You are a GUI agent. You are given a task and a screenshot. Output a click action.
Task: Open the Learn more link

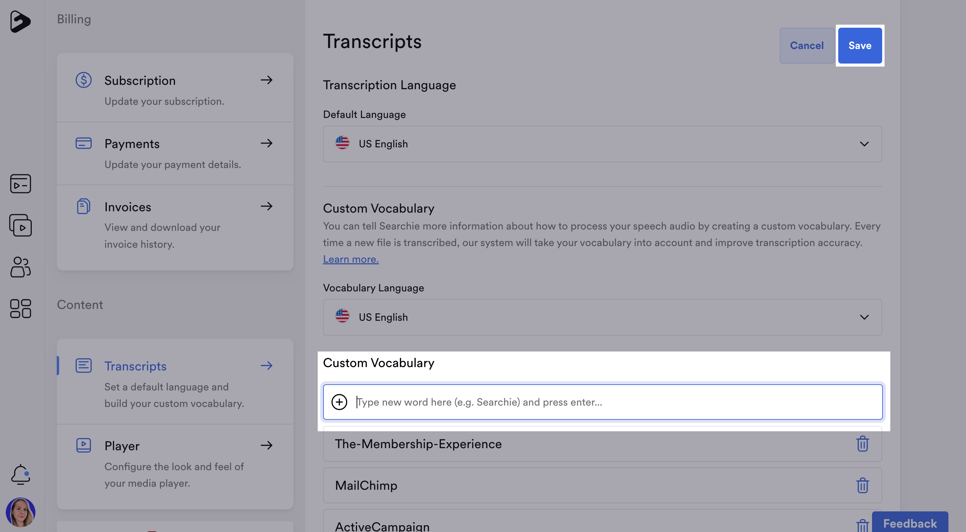coord(351,259)
